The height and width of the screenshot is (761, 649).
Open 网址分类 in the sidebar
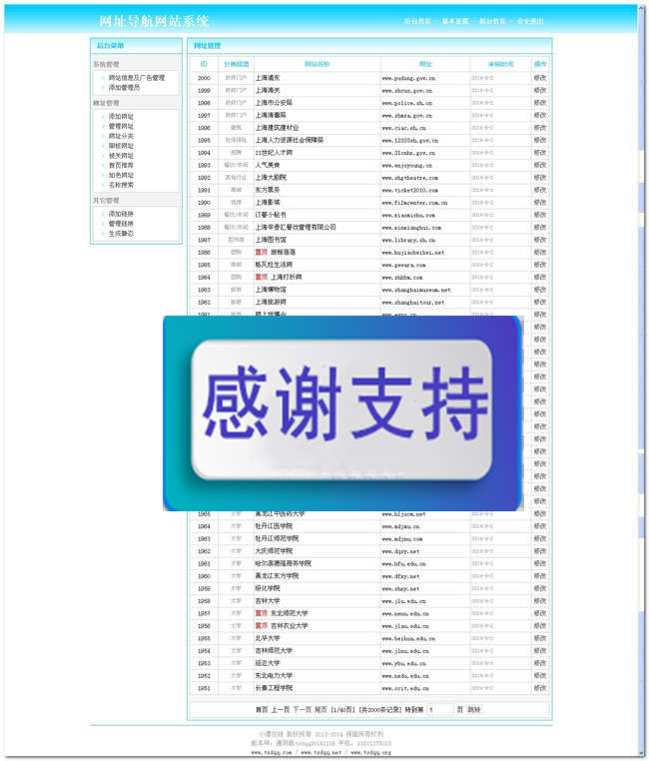[121, 136]
